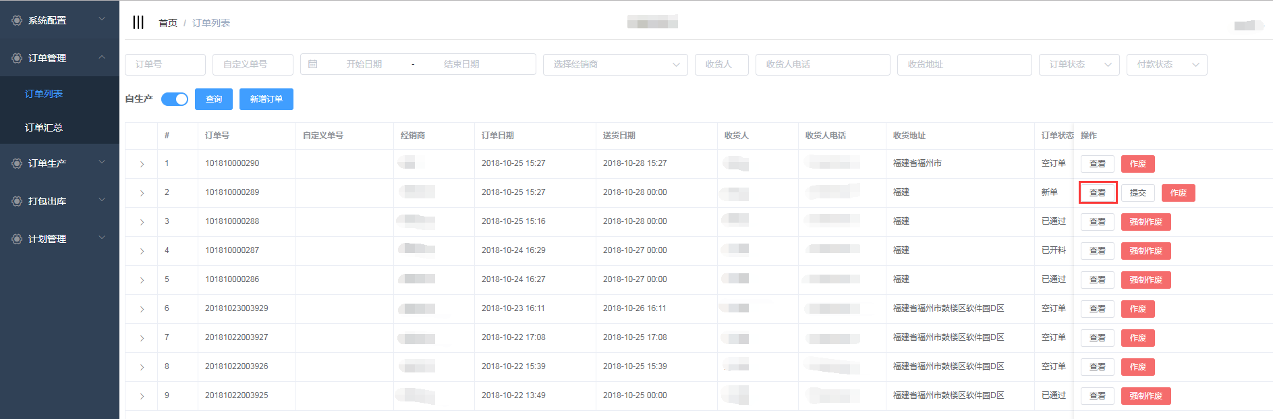The height and width of the screenshot is (419, 1273).
Task: Click the 计划管理 gear icon
Action: pyautogui.click(x=17, y=239)
